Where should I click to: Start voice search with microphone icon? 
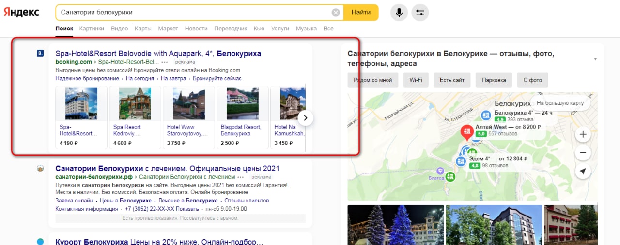coord(399,12)
